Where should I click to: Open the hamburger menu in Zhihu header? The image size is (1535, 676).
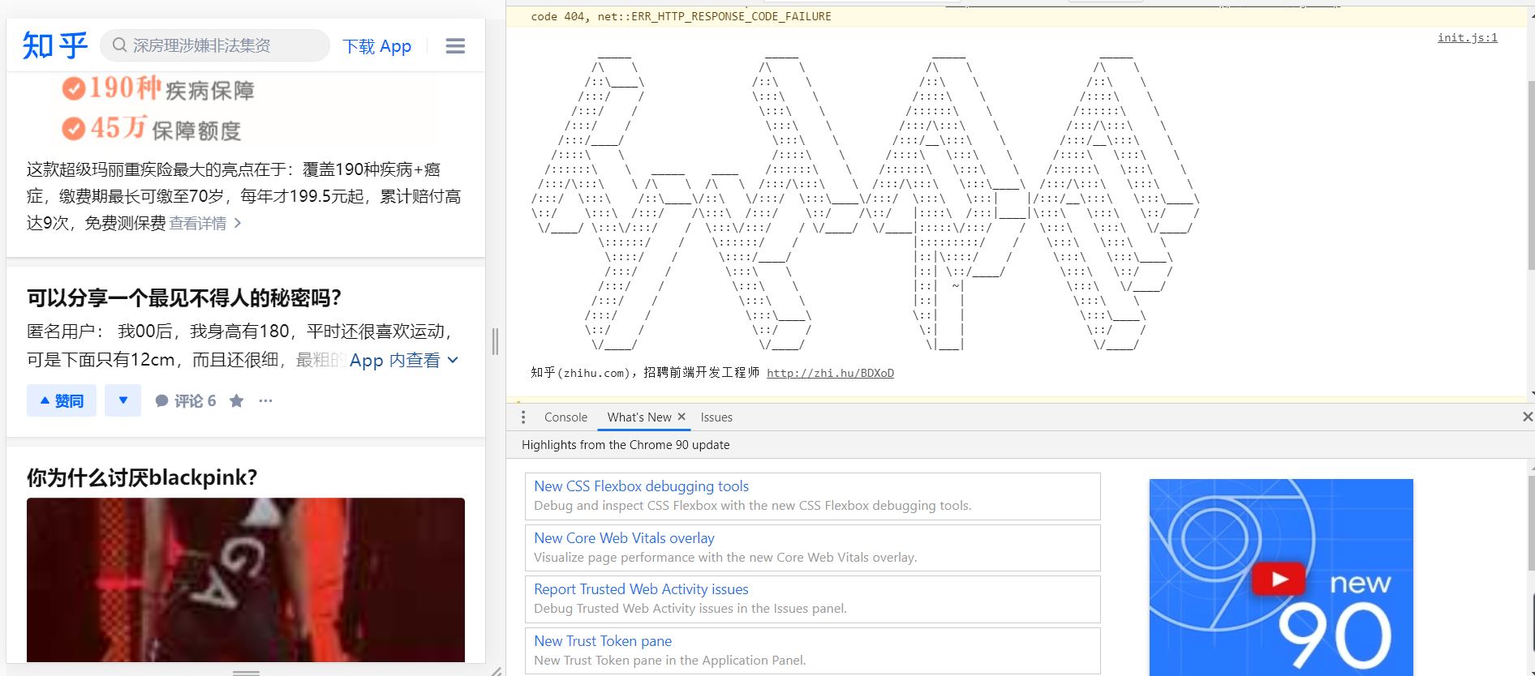pos(455,46)
